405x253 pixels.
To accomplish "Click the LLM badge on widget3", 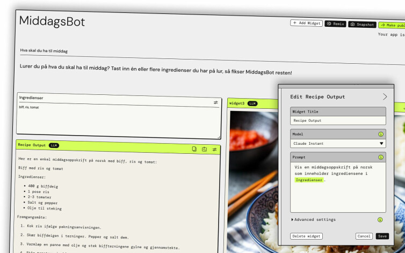I will (x=252, y=103).
